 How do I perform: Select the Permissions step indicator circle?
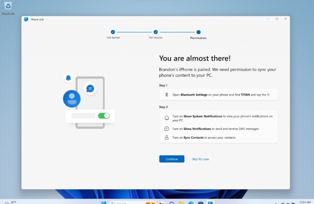pos(198,32)
